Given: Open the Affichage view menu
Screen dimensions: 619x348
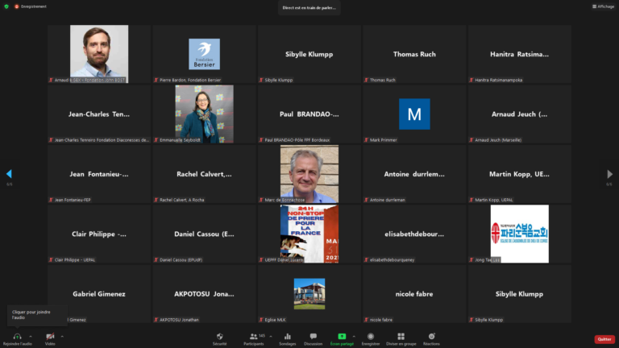Looking at the screenshot, I should (x=604, y=6).
